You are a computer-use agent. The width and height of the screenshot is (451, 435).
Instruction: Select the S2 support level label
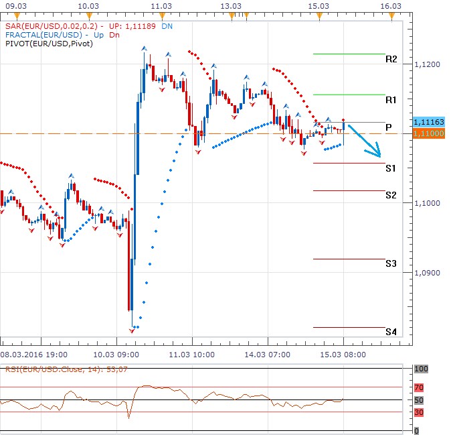click(391, 195)
